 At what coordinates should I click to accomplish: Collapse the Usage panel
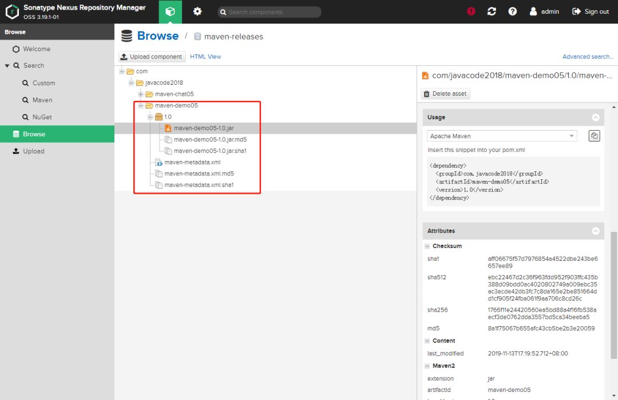596,117
